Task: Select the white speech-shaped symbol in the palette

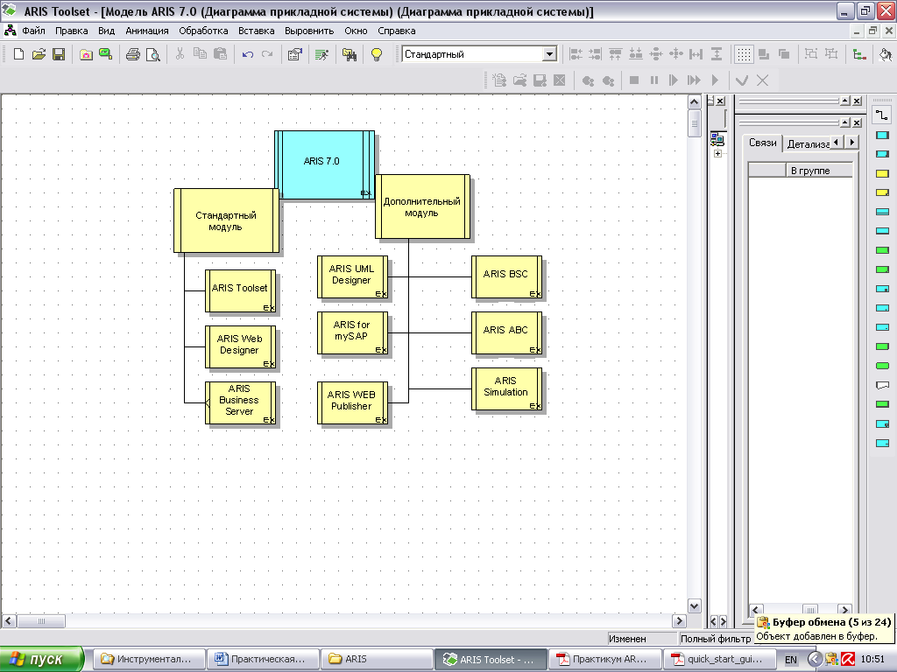Action: 882,385
